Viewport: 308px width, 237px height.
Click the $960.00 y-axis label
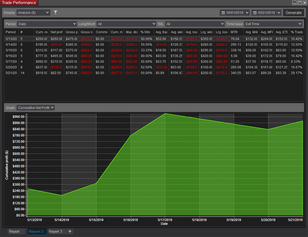[x=18, y=117]
